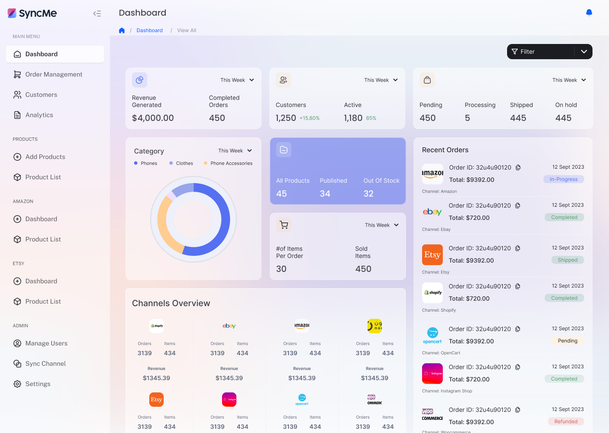Copy the Amazon order ID

pos(518,167)
